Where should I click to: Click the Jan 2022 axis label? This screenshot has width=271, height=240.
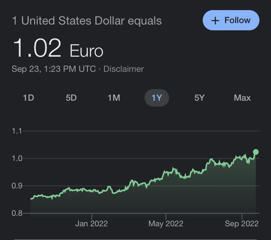[x=91, y=224]
